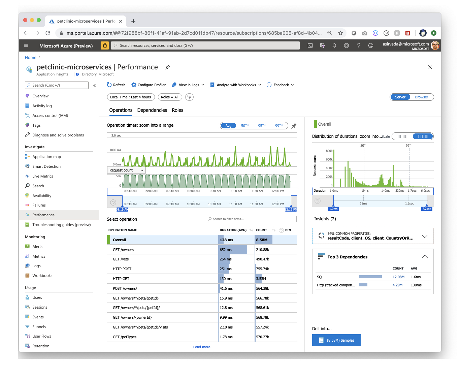Open Availability in the sidebar
The image size is (460, 377).
(42, 196)
